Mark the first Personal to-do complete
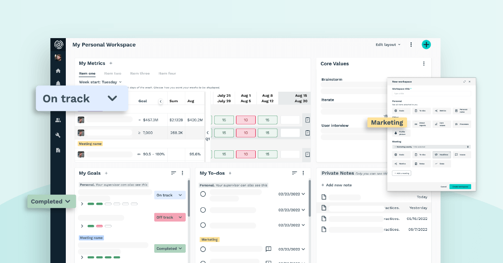The width and height of the screenshot is (503, 263). click(203, 194)
